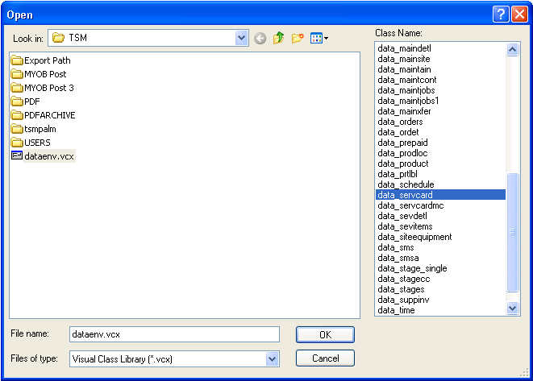Click the Back navigation arrow icon
This screenshot has height=381, width=533.
tap(260, 38)
